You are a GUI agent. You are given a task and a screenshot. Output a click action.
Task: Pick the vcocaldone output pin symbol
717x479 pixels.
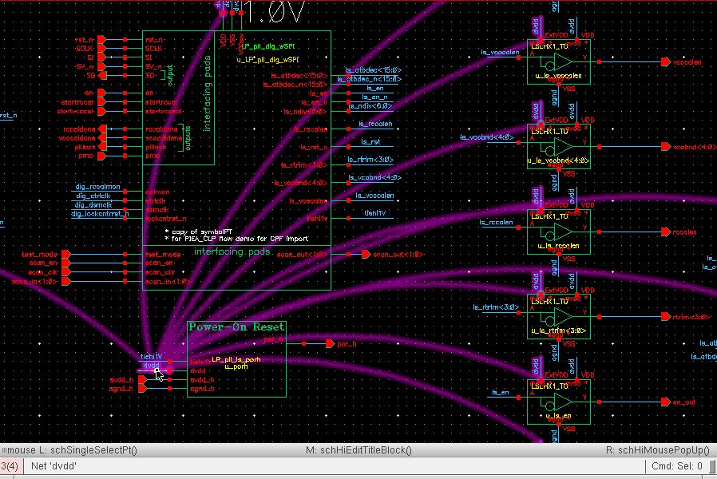pyautogui.click(x=102, y=138)
